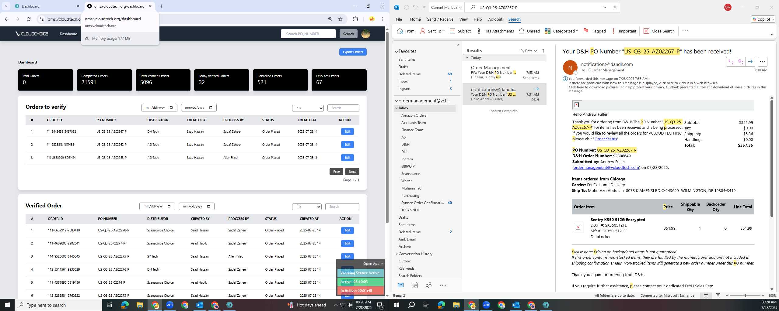Switch to Outlook Calendar view
779x311 pixels.
414,285
